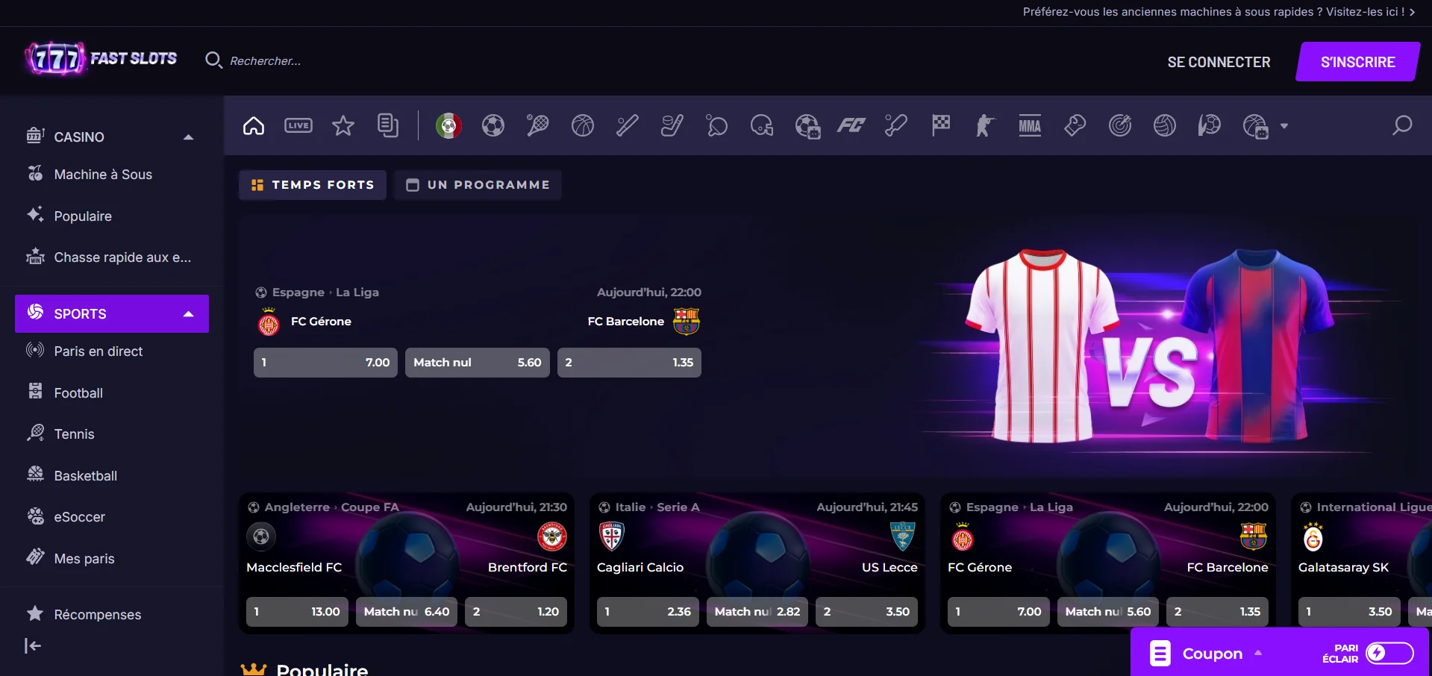Image resolution: width=1432 pixels, height=676 pixels.
Task: Select the eSoccer ball with gamepad icon
Action: (807, 126)
